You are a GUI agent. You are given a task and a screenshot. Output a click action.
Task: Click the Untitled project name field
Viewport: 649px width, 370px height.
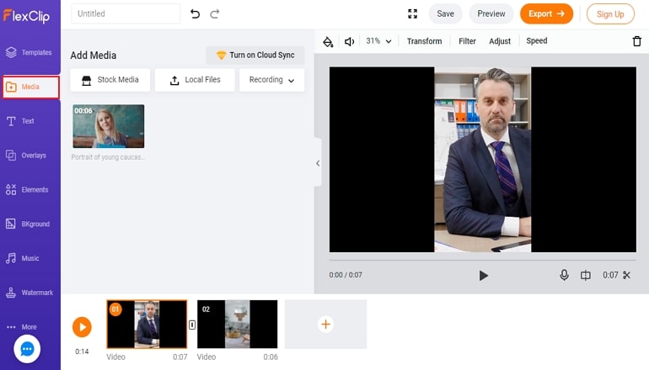click(126, 13)
